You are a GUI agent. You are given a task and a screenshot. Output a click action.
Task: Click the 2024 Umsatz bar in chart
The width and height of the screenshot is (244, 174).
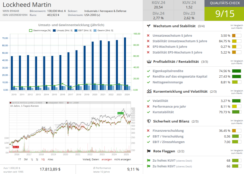coord(125,64)
